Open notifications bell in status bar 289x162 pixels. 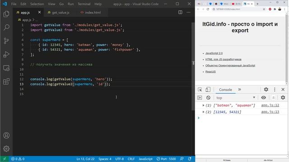(190, 159)
